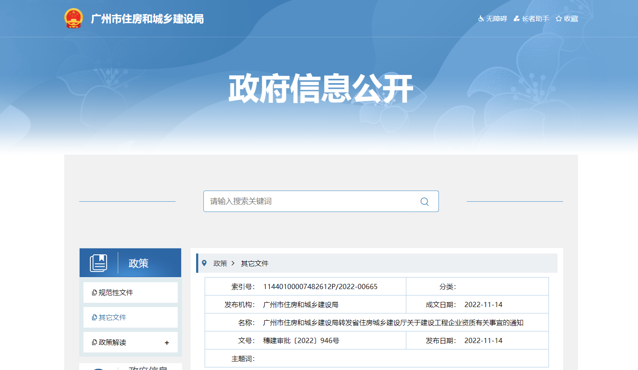Click the file icon beside 规范性文件
This screenshot has height=370, width=638.
pos(94,292)
